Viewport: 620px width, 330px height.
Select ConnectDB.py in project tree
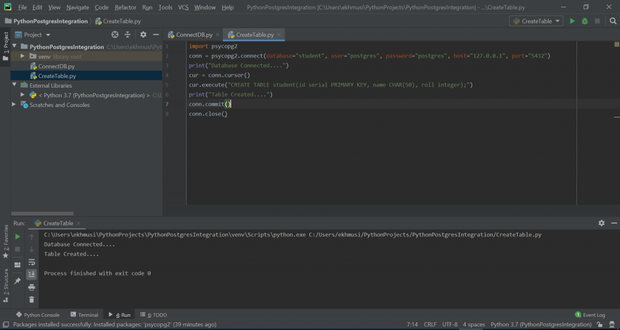[x=56, y=66]
